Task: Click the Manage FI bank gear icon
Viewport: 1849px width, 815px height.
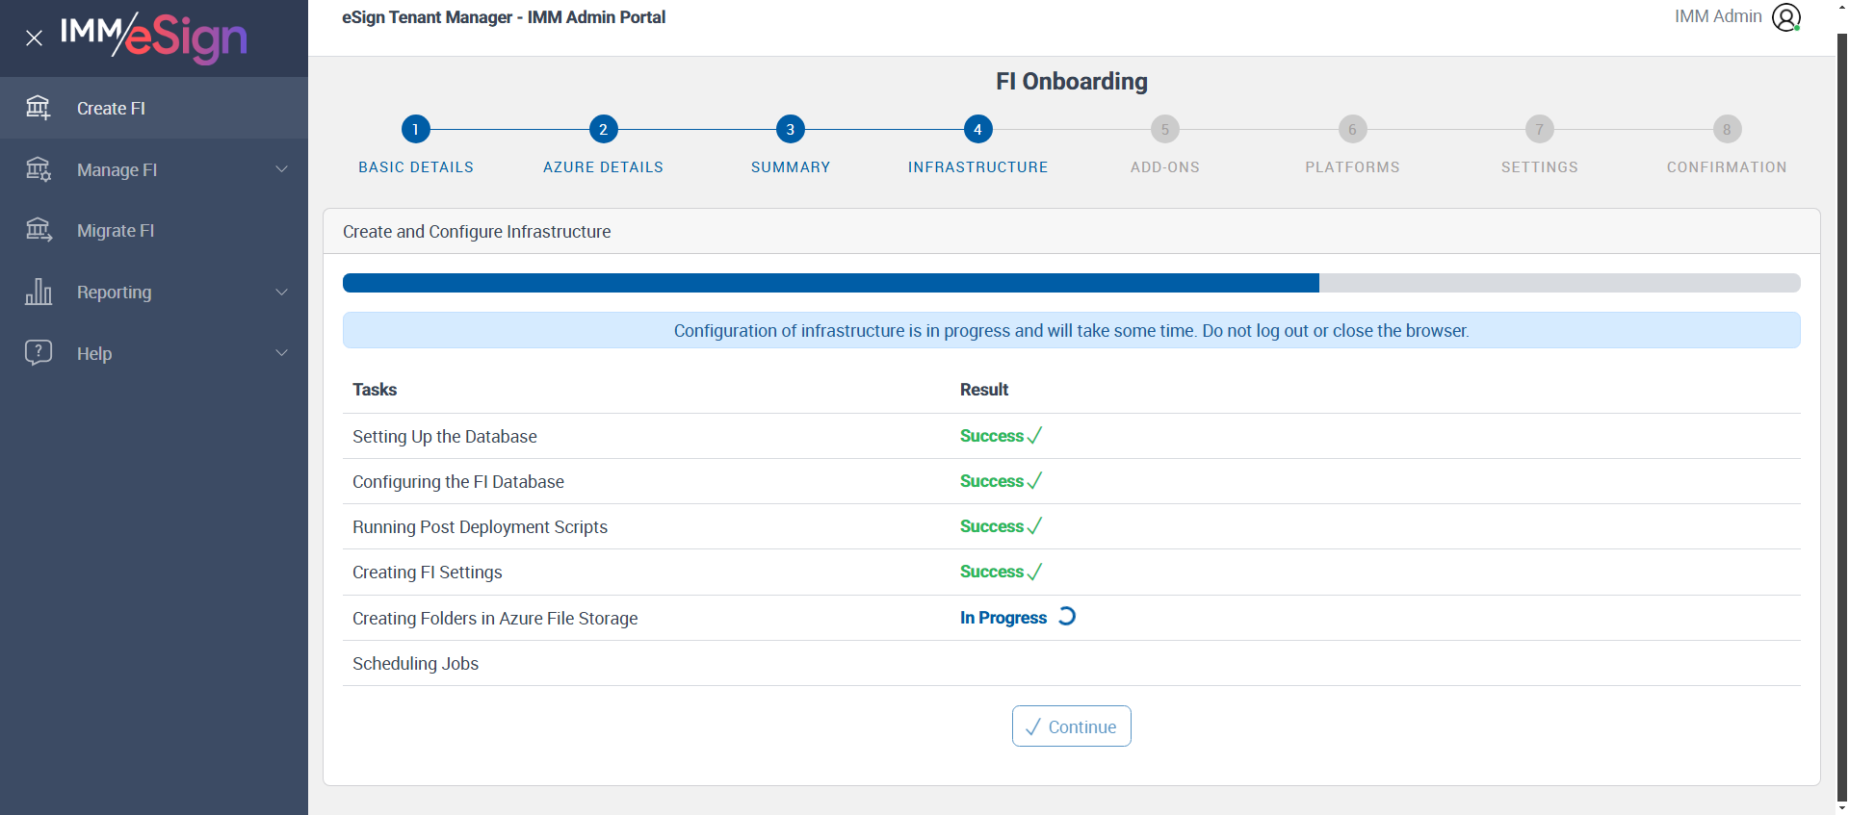Action: coord(38,169)
